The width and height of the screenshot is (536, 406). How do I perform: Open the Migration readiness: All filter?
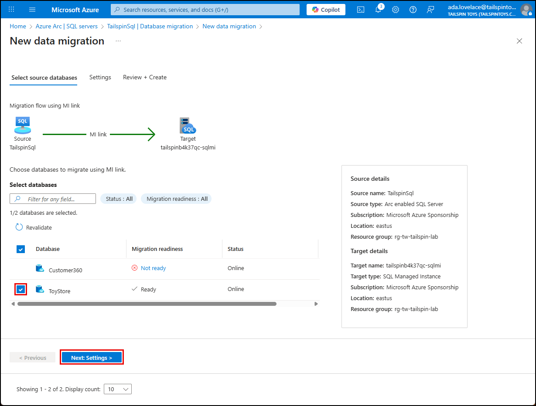tap(176, 198)
